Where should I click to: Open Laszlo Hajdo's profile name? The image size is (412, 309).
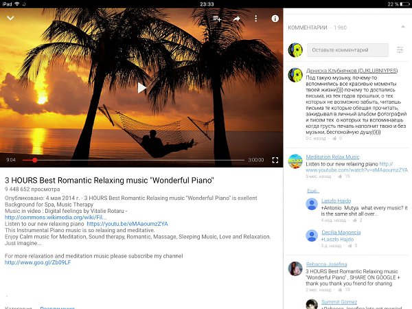tap(336, 201)
